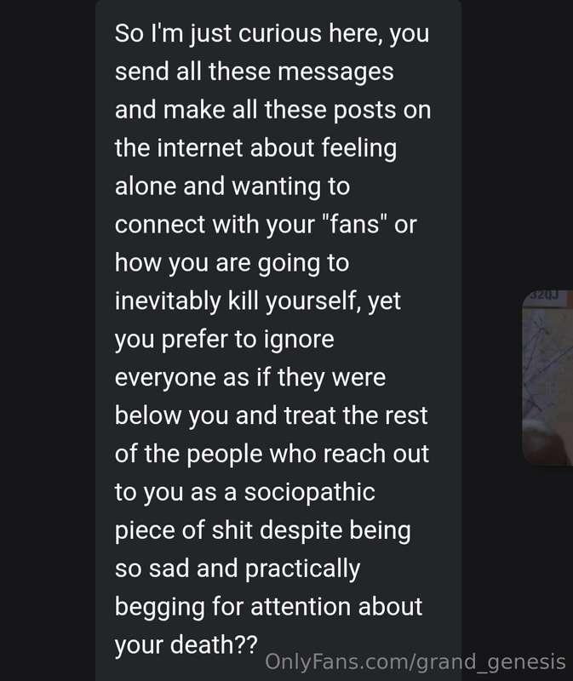Click the word "people" in the message

click(x=225, y=455)
